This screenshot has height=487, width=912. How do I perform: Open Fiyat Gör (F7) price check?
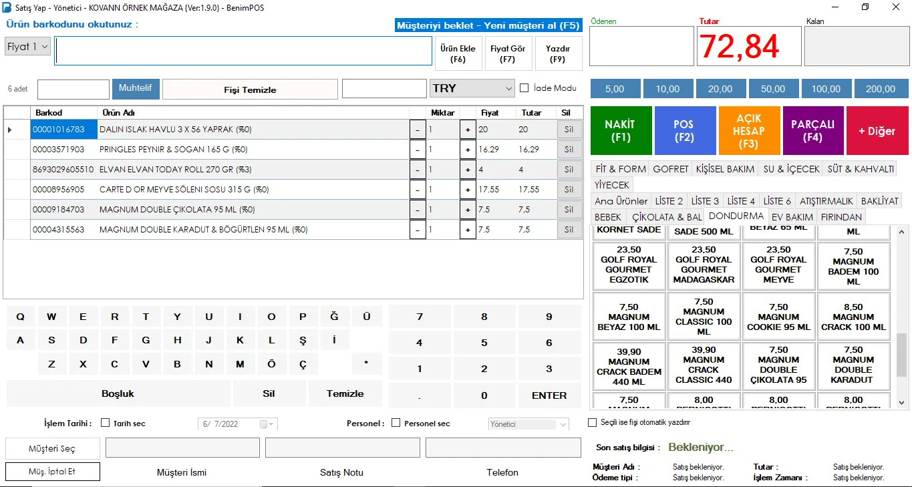click(x=508, y=53)
